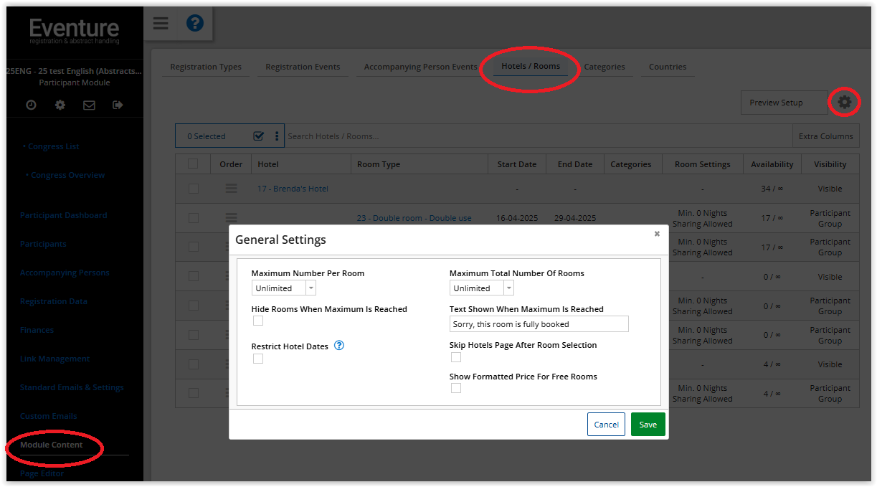Check Skip Hotels Page After Room Selection

click(x=456, y=357)
